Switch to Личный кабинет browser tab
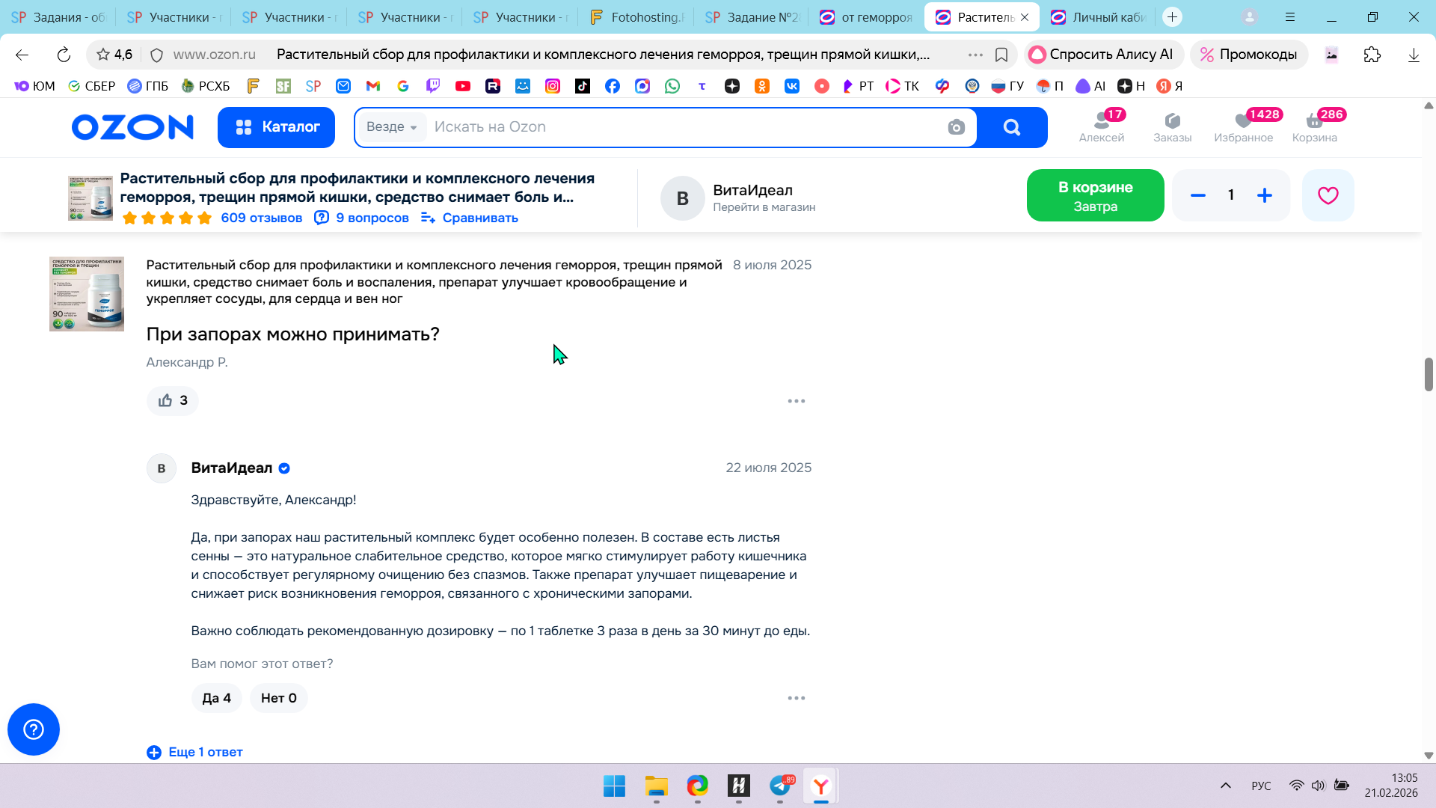The height and width of the screenshot is (808, 1436). coord(1099,17)
